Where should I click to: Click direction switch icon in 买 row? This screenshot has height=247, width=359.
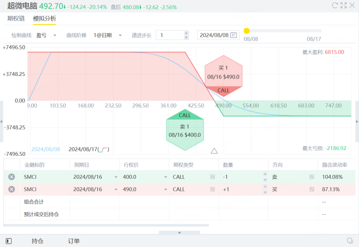312,189
